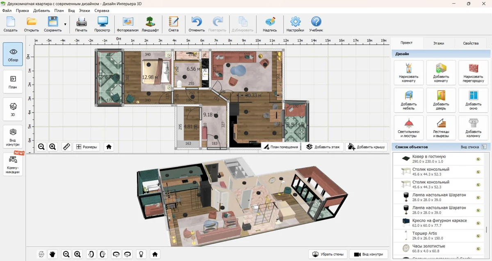The image size is (492, 261).
Task: Open the Ландшафт landscape tool
Action: pyautogui.click(x=150, y=24)
